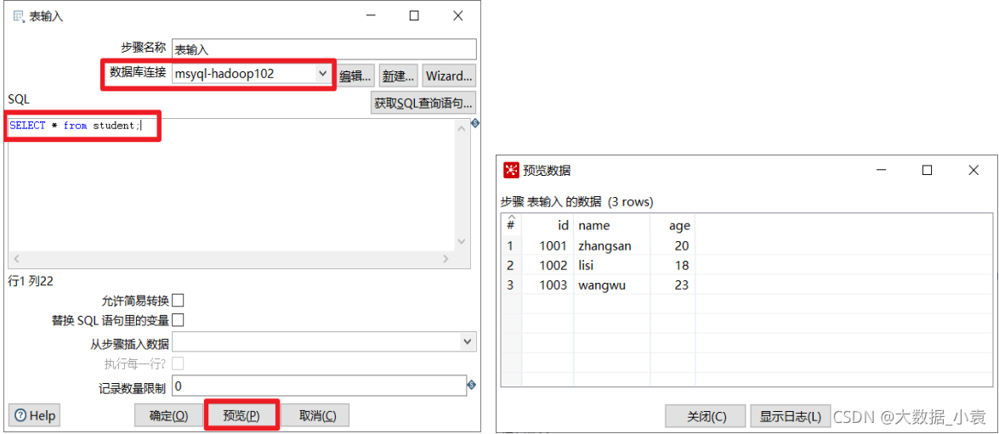Show the log with 显示日志(L)
Viewport: 999px width, 434px height.
coord(790,416)
